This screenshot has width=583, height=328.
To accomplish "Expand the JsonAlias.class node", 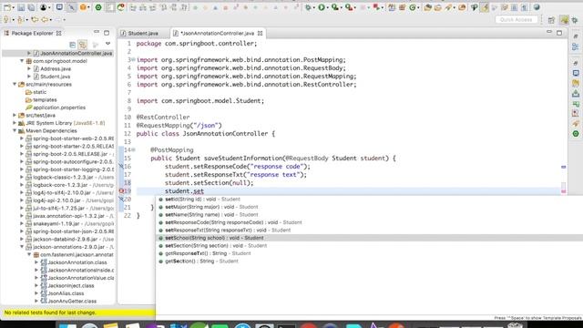I will [36, 293].
